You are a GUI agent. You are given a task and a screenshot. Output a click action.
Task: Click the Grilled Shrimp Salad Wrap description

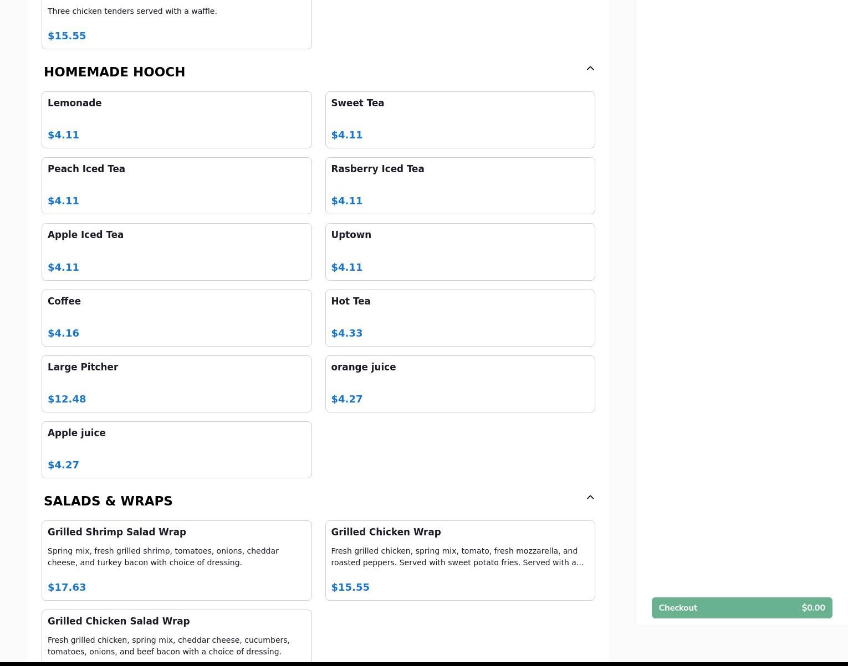163,557
